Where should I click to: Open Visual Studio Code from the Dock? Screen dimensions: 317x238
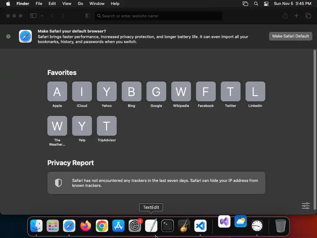(200, 226)
